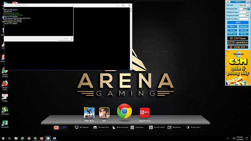The width and height of the screenshot is (251, 141).
Task: Select log line 'Cài đặt VPN Adapter'
Action: click(10, 23)
